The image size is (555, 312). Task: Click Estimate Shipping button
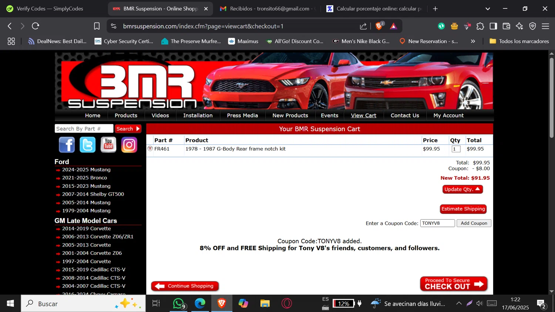pyautogui.click(x=463, y=209)
